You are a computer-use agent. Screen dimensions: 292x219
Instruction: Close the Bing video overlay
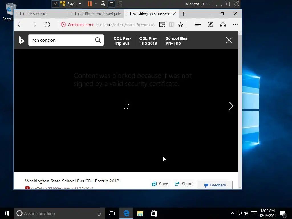(229, 40)
